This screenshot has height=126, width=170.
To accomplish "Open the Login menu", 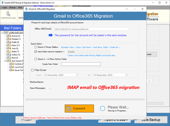I will [x=5, y=7].
